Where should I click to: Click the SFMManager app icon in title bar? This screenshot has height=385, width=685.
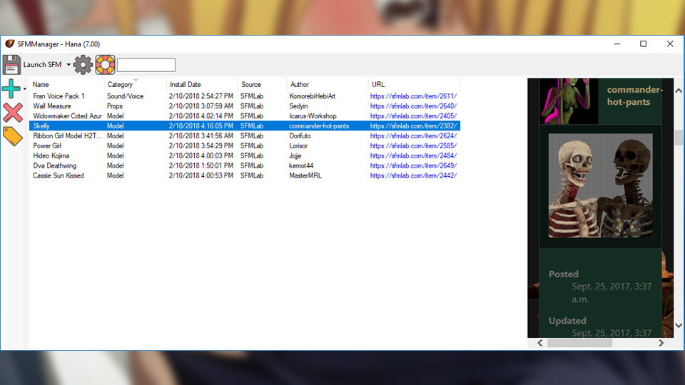[9, 44]
